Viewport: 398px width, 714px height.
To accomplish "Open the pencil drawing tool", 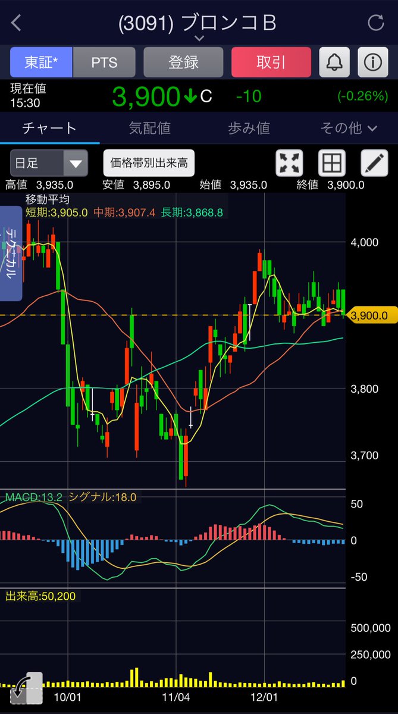I will (x=375, y=163).
